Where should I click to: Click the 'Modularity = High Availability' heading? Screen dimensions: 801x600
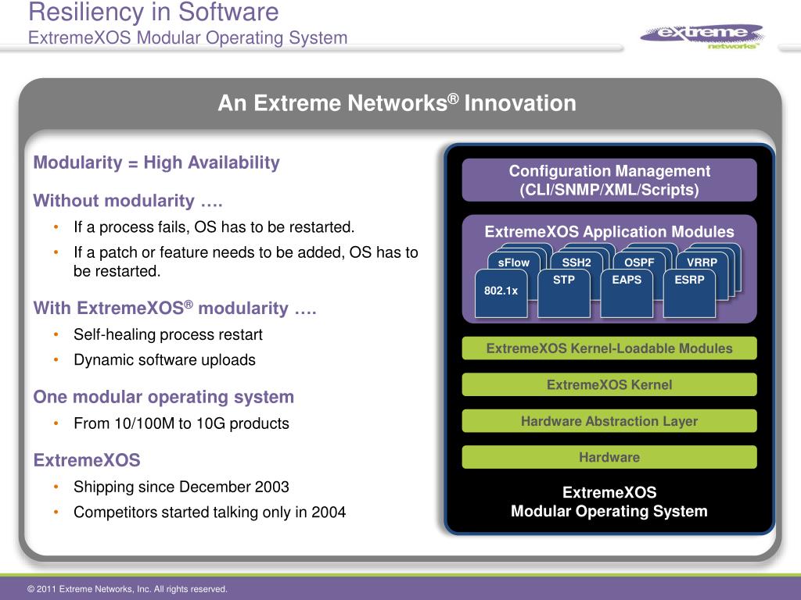coord(156,162)
